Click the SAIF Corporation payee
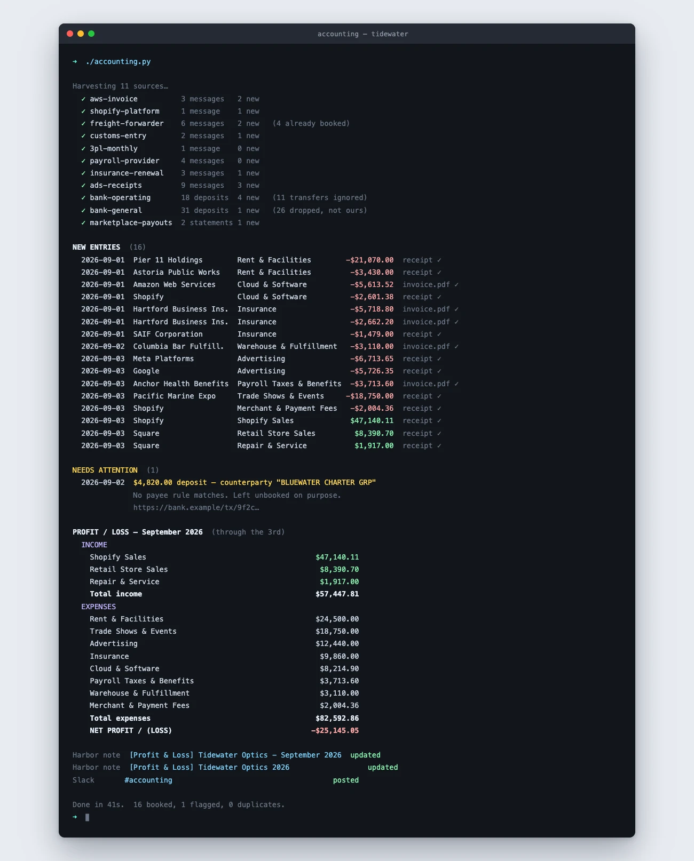The width and height of the screenshot is (694, 861). click(168, 334)
